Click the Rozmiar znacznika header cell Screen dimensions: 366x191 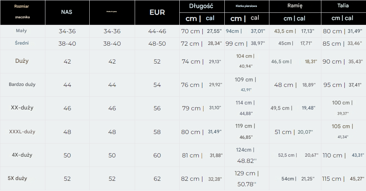[22, 12]
